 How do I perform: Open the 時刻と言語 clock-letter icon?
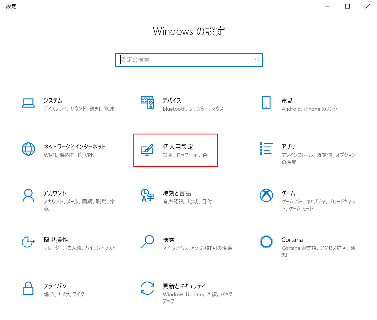coord(147,196)
